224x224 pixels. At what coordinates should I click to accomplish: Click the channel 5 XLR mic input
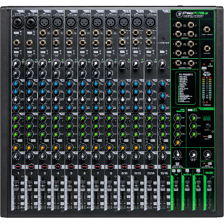(x=71, y=22)
